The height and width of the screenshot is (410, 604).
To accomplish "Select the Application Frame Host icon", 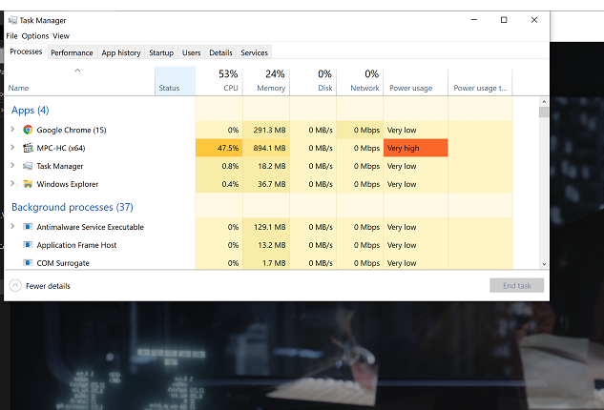I will [x=28, y=244].
